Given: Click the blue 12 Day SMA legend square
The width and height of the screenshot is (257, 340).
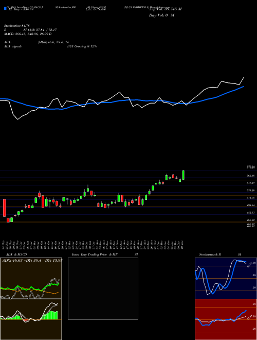Looking at the screenshot, I should tap(5, 8).
